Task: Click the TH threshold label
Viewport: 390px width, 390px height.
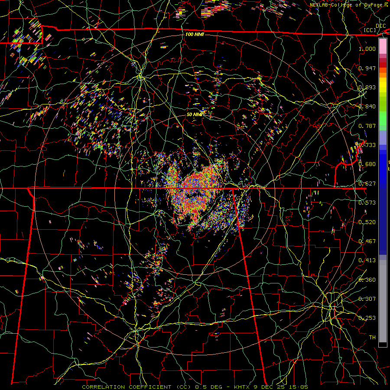Action: (x=372, y=338)
